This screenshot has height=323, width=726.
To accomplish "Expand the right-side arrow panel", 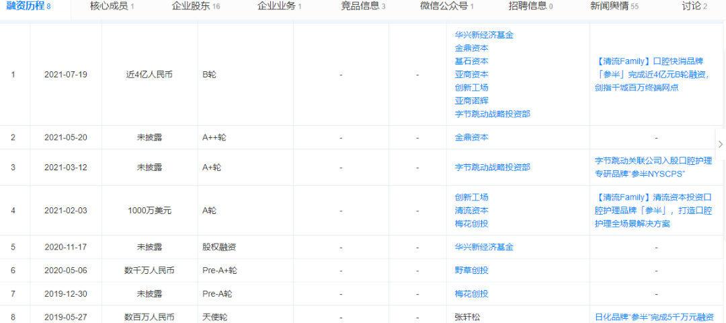I will tap(721, 144).
